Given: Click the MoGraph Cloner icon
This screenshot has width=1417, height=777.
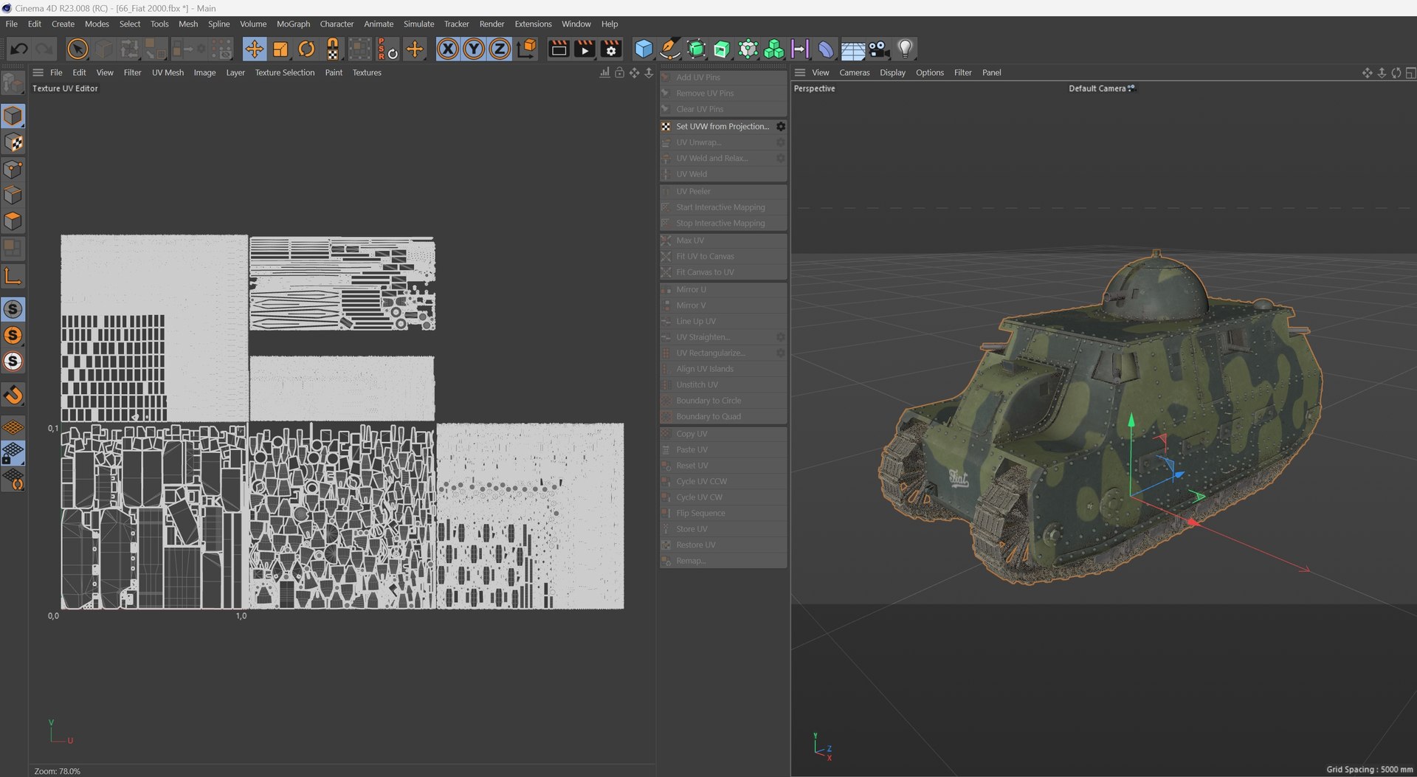Looking at the screenshot, I should 748,49.
